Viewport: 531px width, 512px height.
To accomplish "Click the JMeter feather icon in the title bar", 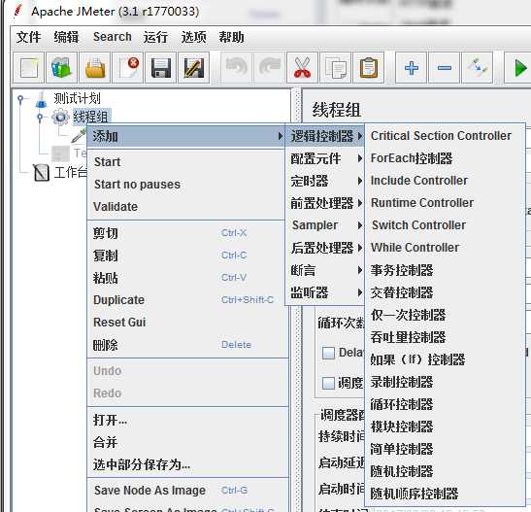I will [18, 11].
